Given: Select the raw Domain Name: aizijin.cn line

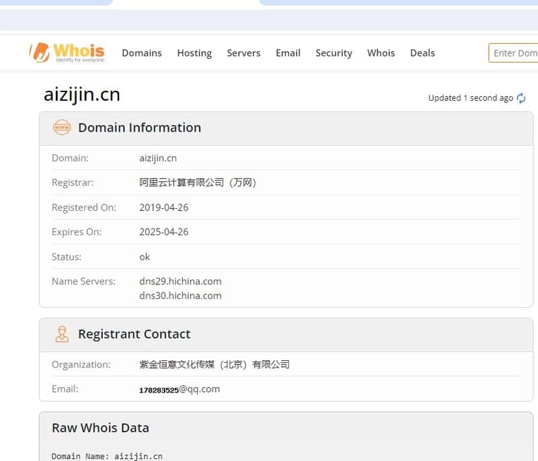Looking at the screenshot, I should tap(107, 456).
